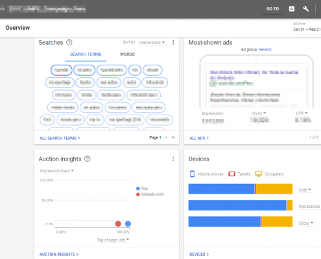Open the Impressions metric dropdown in Devices

(309, 207)
